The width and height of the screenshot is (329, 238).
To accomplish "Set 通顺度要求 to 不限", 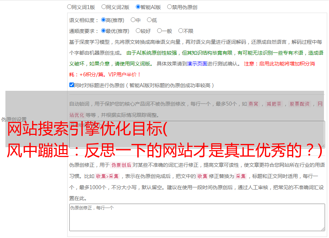I will [x=181, y=31].
